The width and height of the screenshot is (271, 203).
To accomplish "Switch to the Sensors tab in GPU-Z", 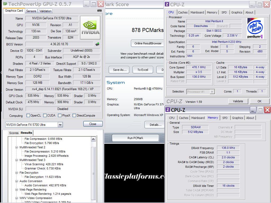I will tap(31, 11).
